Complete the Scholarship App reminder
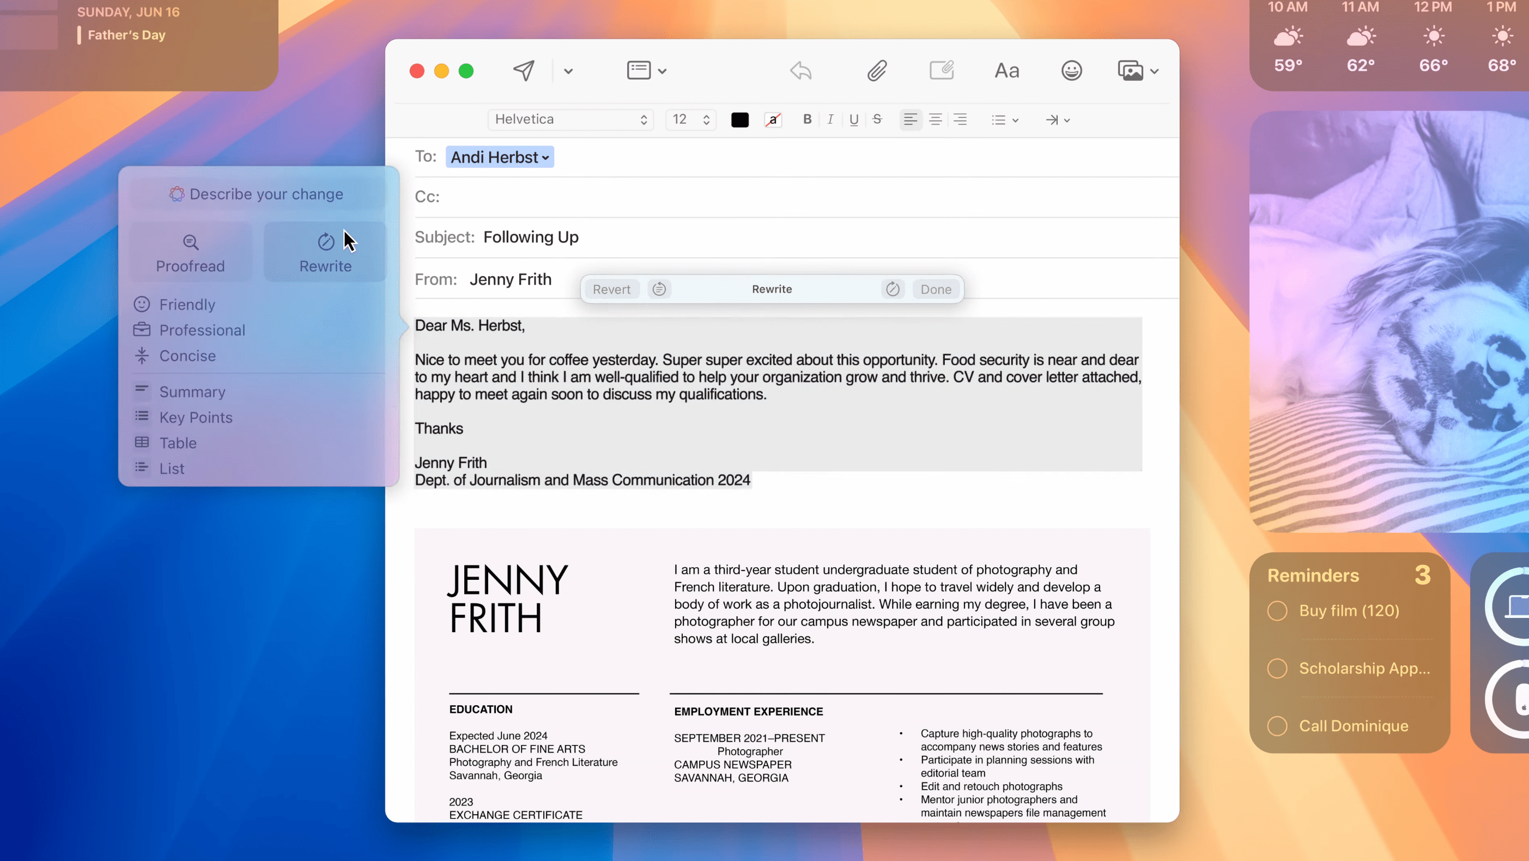The image size is (1529, 861). (x=1277, y=669)
